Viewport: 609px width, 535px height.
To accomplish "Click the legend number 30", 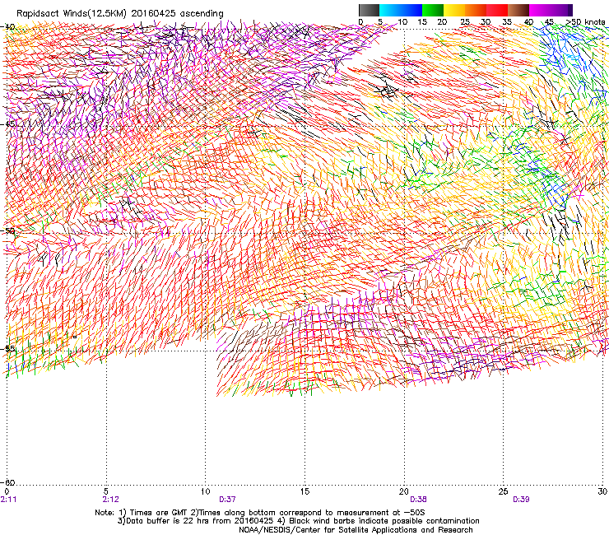I will point(486,22).
